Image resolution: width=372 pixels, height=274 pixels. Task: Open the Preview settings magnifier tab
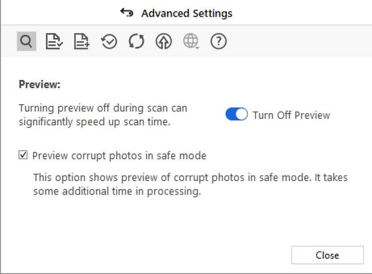(26, 41)
